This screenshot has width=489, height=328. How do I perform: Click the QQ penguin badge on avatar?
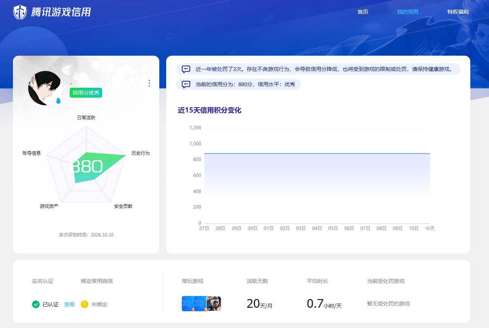click(x=58, y=101)
